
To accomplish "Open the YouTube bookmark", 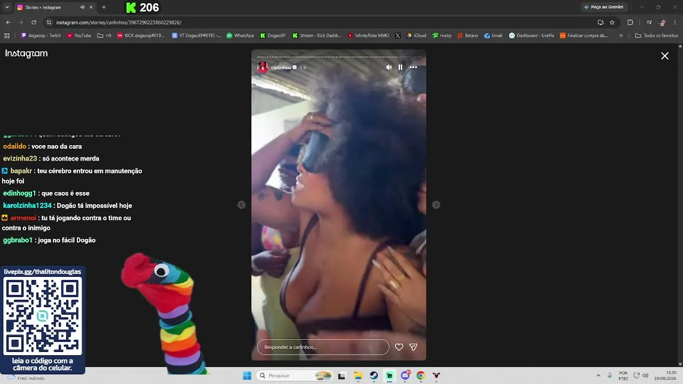I will [79, 36].
